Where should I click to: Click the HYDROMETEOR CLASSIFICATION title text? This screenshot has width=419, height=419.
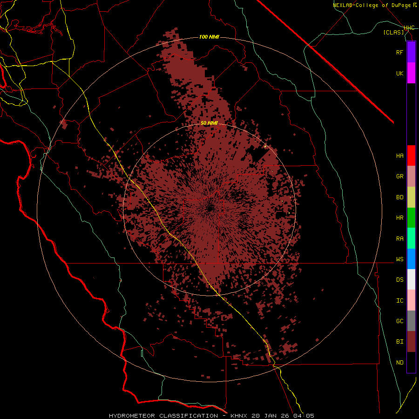[163, 416]
